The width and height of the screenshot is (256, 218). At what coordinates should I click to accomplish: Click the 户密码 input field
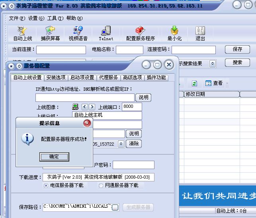pyautogui.click(x=133, y=165)
